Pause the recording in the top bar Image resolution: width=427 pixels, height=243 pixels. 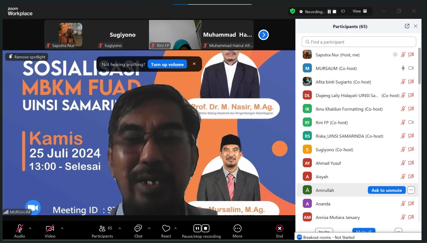(x=329, y=12)
